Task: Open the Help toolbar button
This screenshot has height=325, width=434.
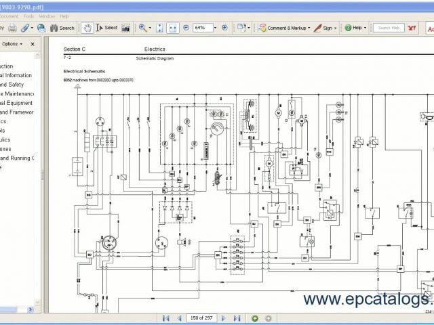Action: (355, 28)
